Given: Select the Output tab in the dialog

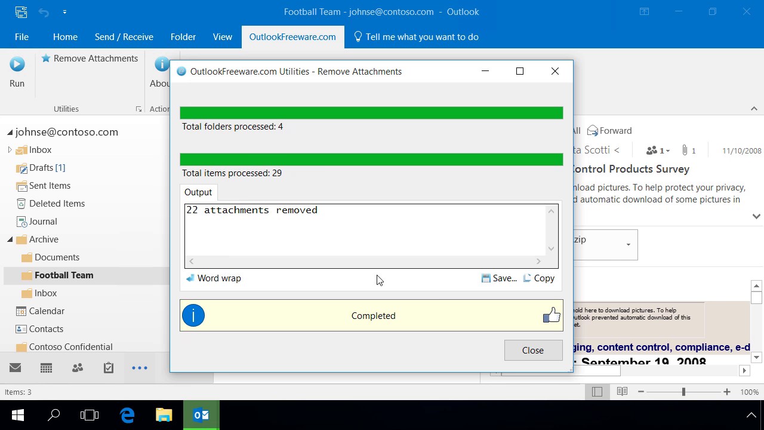Looking at the screenshot, I should pyautogui.click(x=198, y=192).
